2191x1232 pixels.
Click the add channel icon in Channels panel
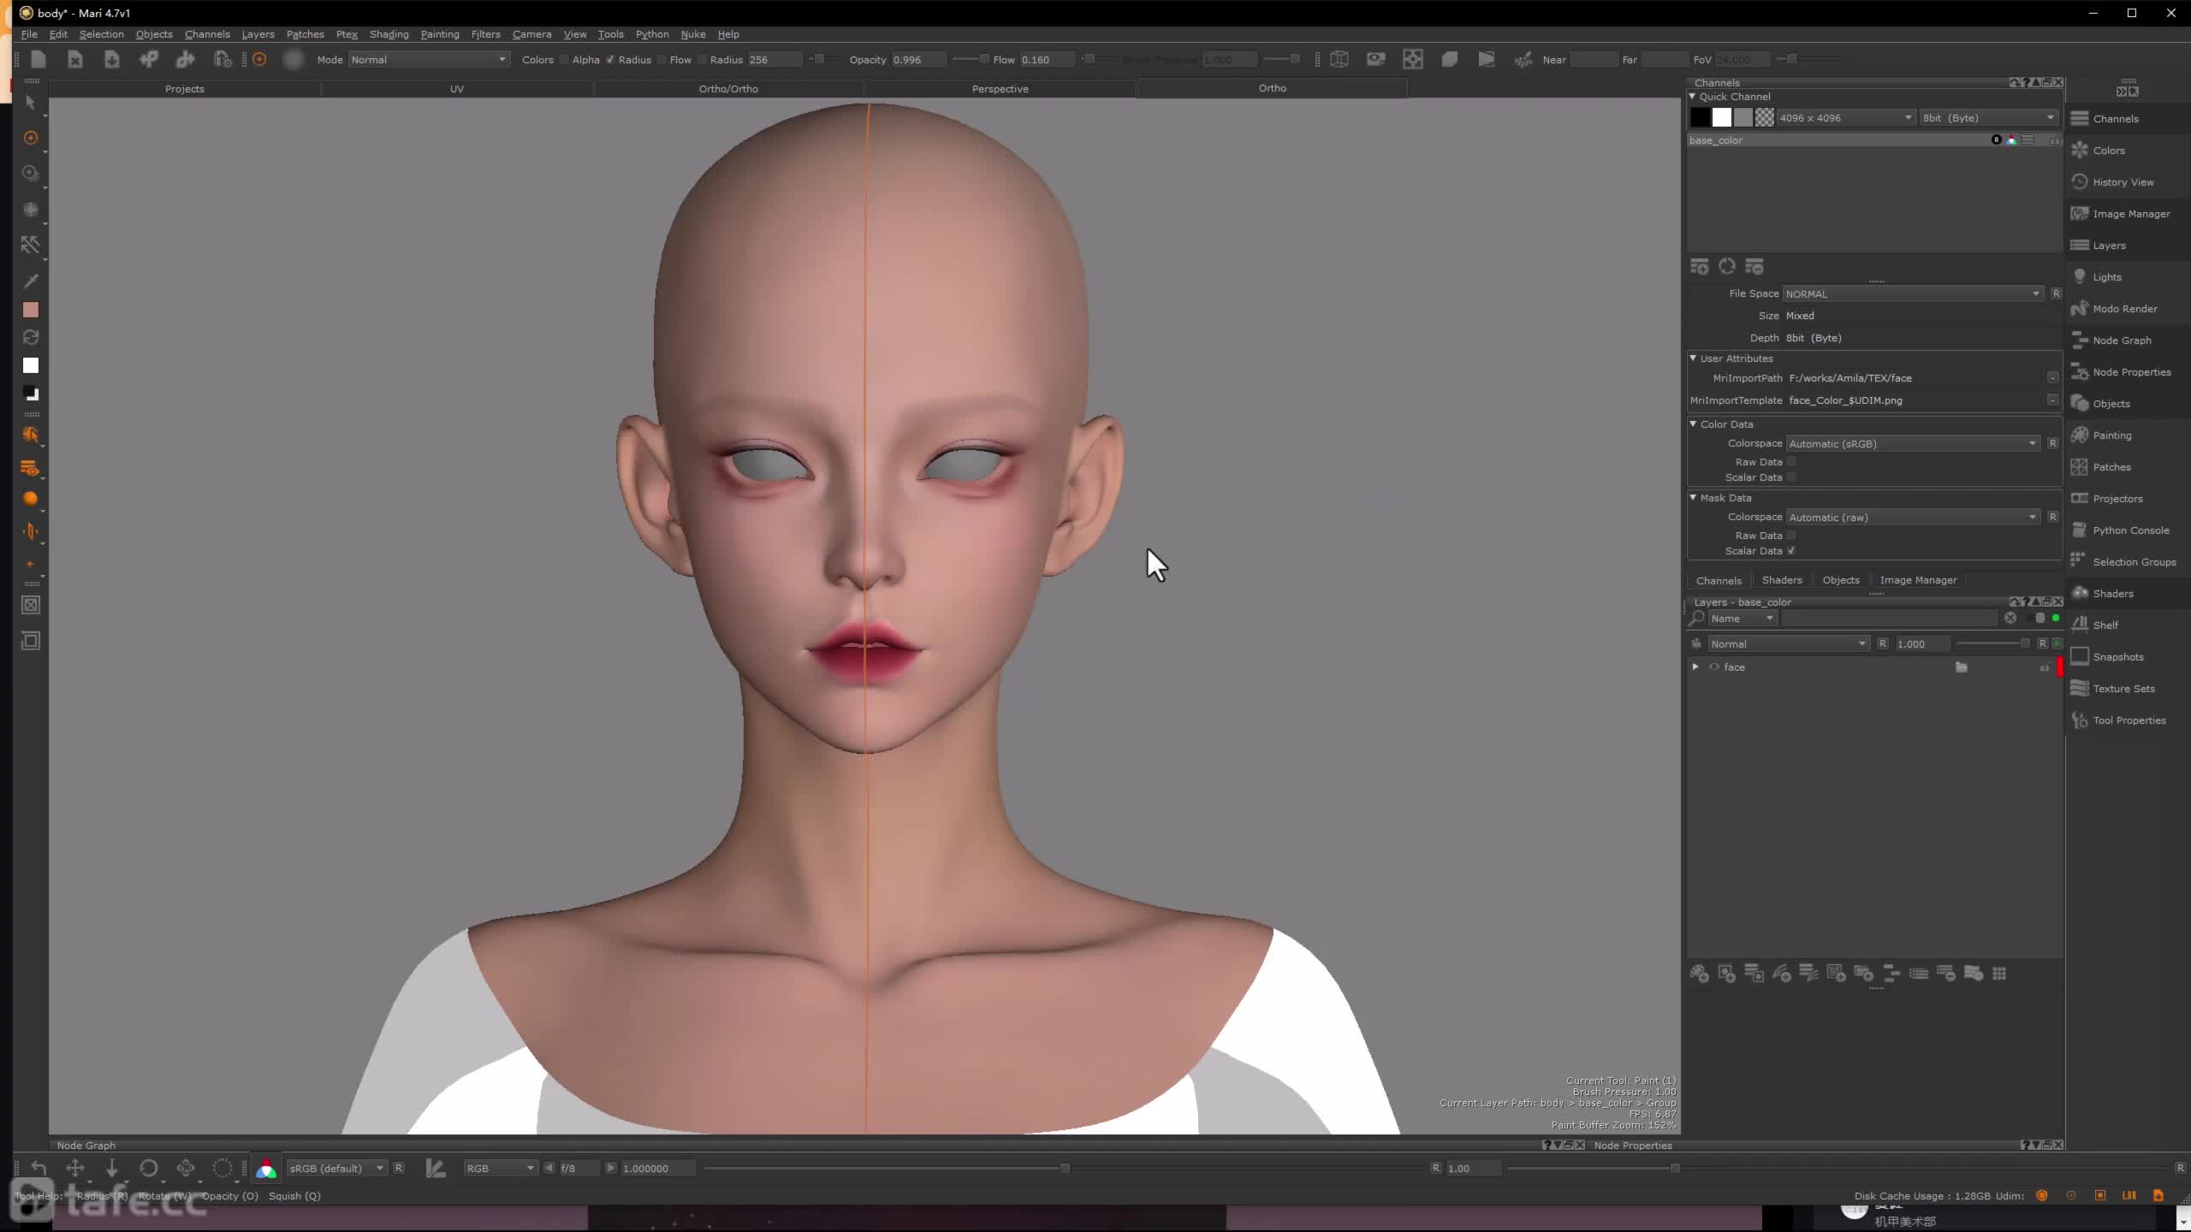point(1700,267)
